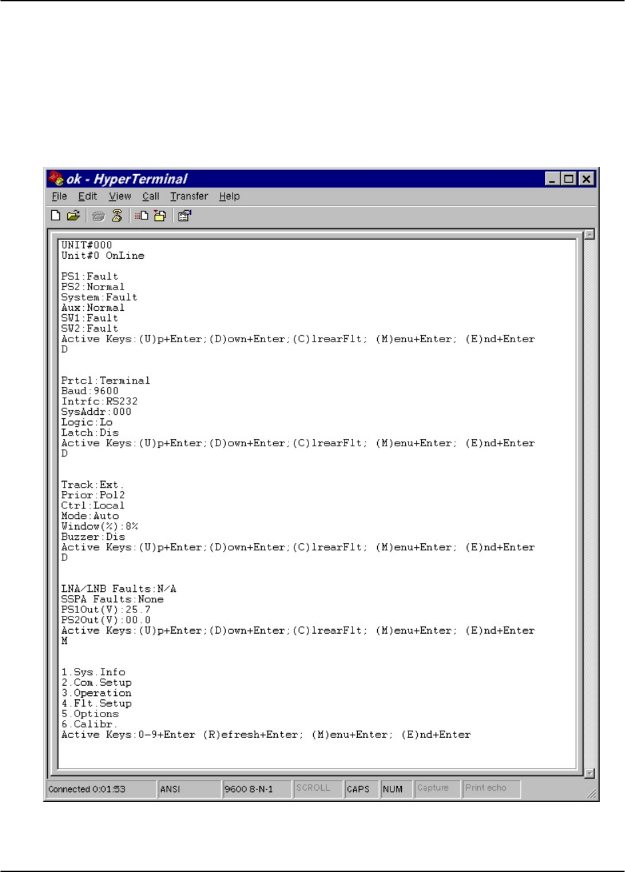Image resolution: width=625 pixels, height=872 pixels.
Task: Click the 'SW1:Fault' line
Action: (x=90, y=318)
